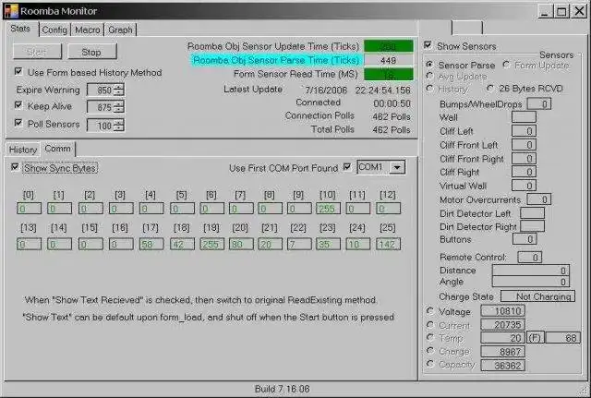Click byte [17] field showing 58
The height and width of the screenshot is (398, 591).
(151, 244)
